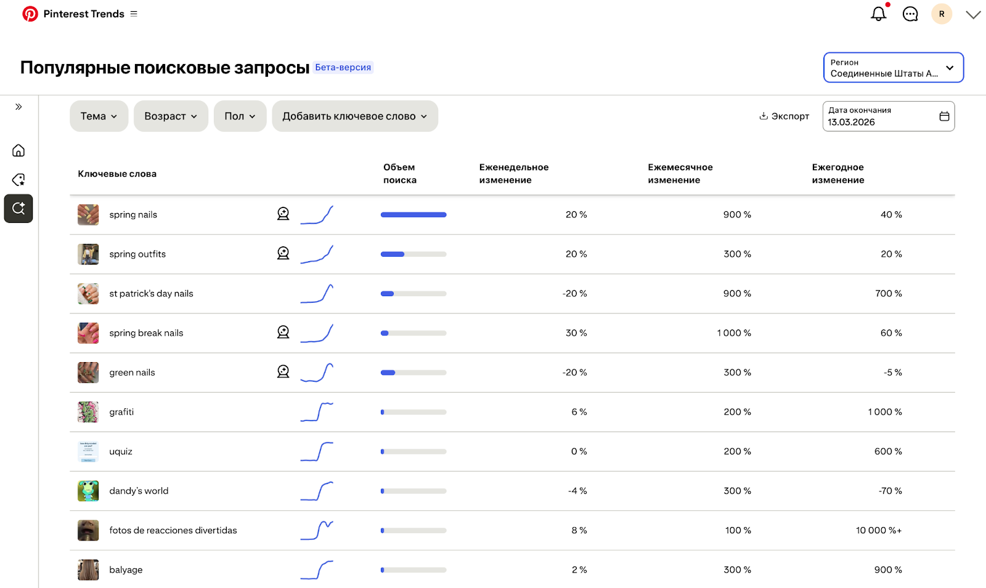986x588 pixels.
Task: Open the st patrick's day nails keyword
Action: click(151, 294)
